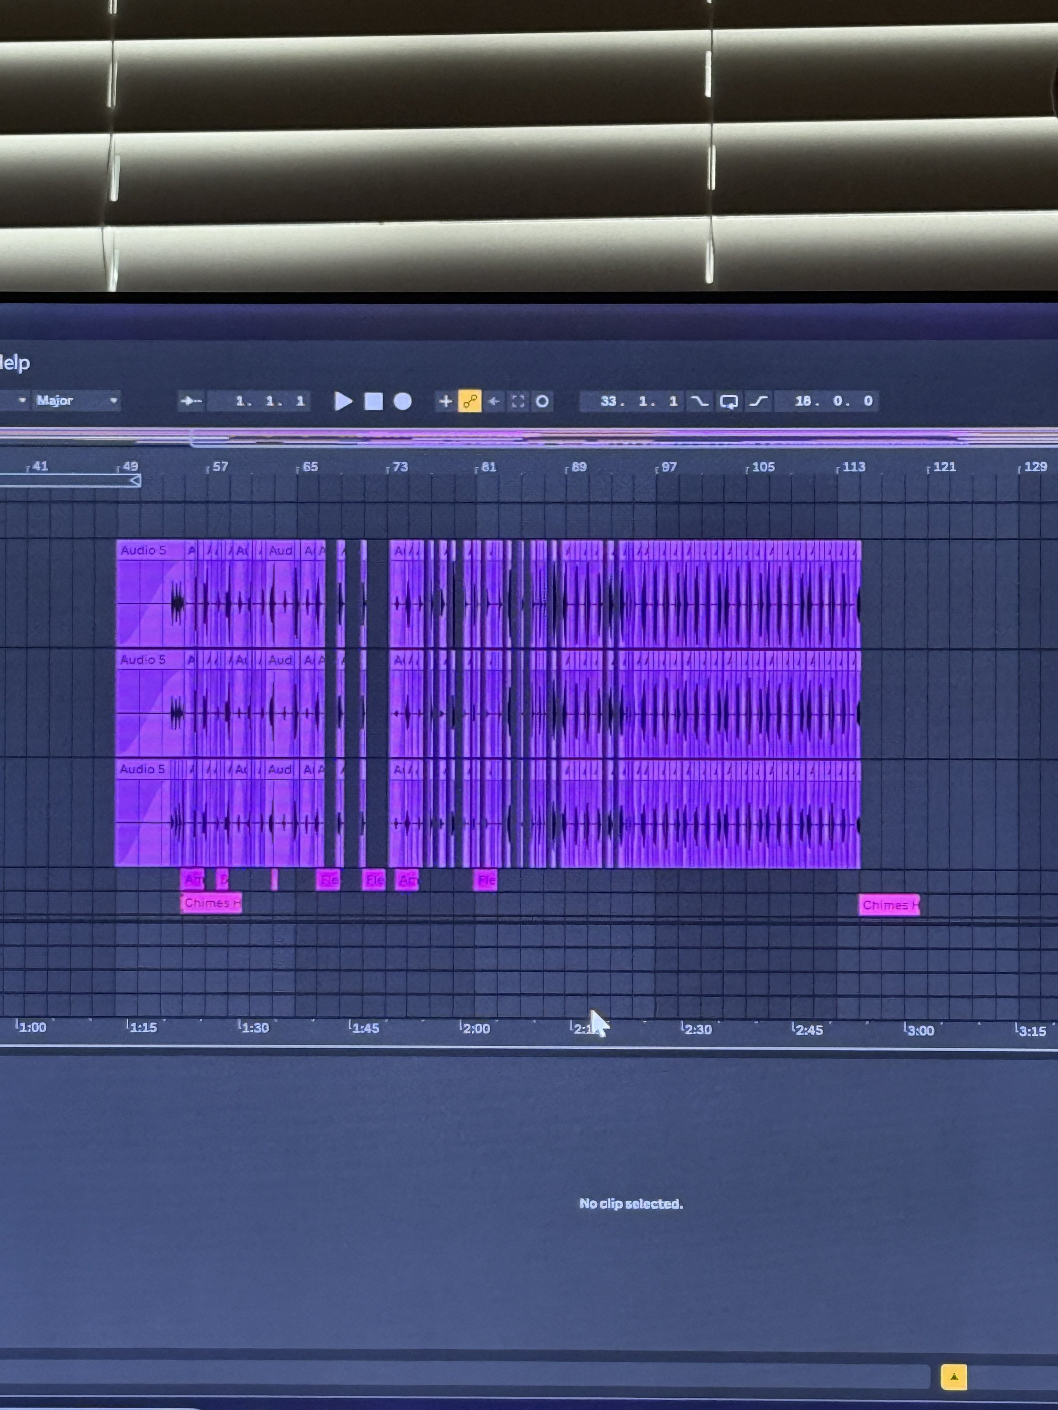
Task: Select the right Chimes clip
Action: point(889,904)
